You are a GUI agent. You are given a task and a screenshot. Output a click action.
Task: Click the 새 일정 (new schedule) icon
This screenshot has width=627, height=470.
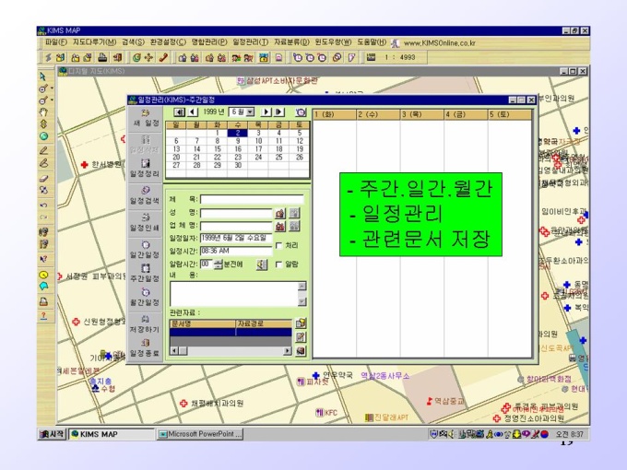point(145,113)
